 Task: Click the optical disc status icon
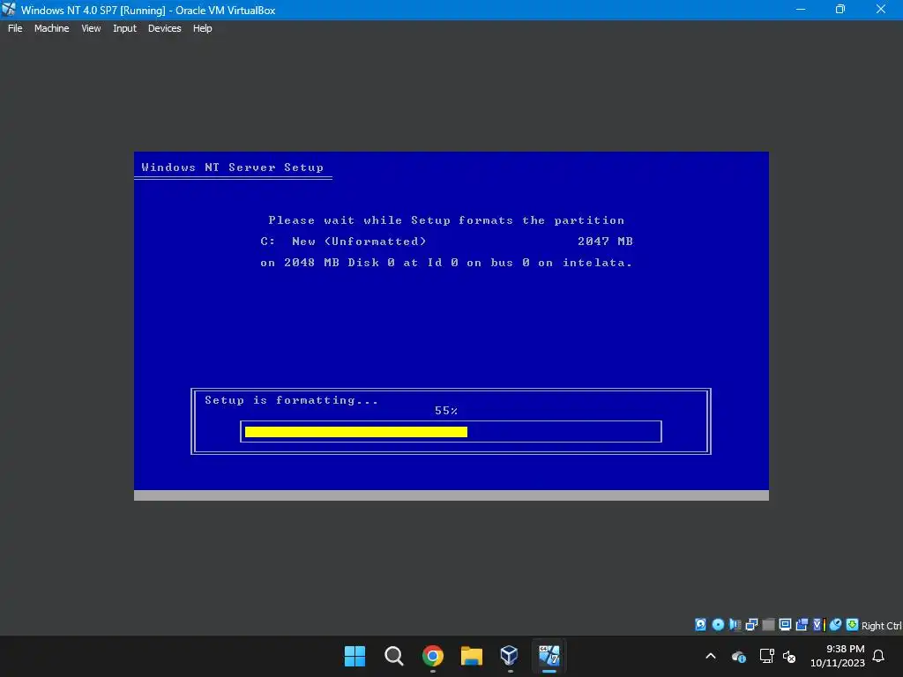pyautogui.click(x=718, y=625)
